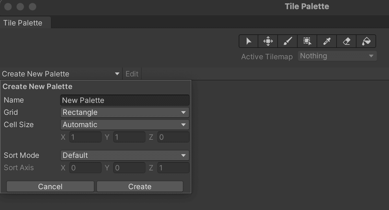Image resolution: width=389 pixels, height=210 pixels.
Task: Switch to the Eraser tool
Action: tap(347, 41)
